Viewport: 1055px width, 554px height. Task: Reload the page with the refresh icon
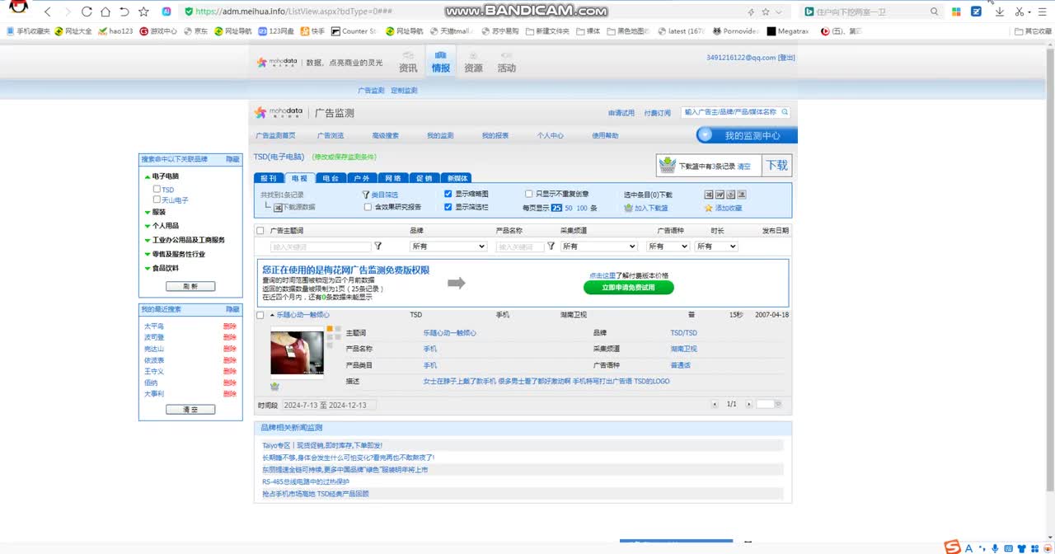pyautogui.click(x=87, y=12)
